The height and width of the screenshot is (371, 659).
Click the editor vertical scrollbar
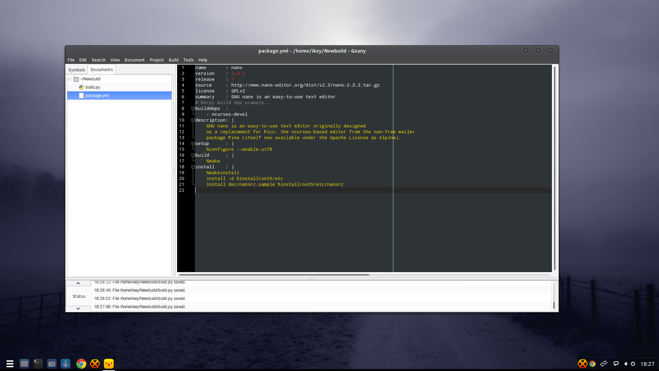coord(555,168)
